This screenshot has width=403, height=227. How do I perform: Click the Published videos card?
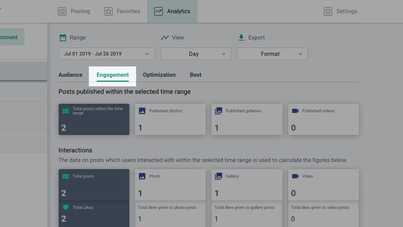pos(323,119)
